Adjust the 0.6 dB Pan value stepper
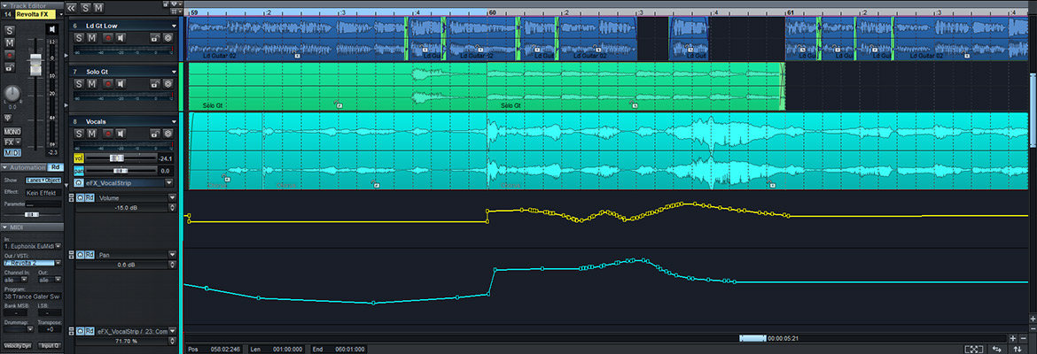This screenshot has height=354, width=1037. point(172,265)
